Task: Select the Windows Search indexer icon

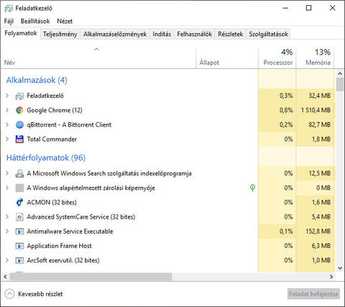Action: click(x=19, y=173)
